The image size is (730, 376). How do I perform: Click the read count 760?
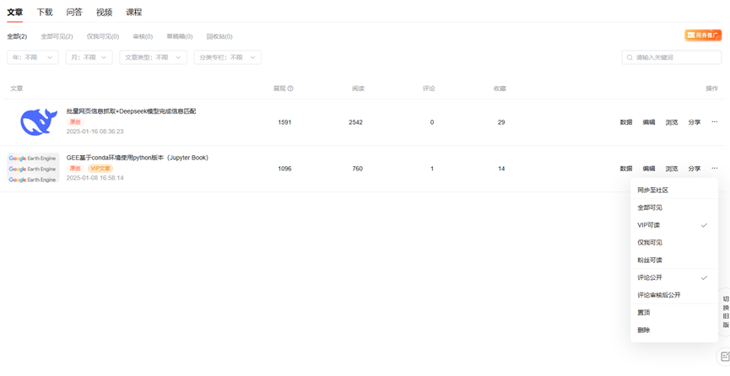[x=358, y=169]
